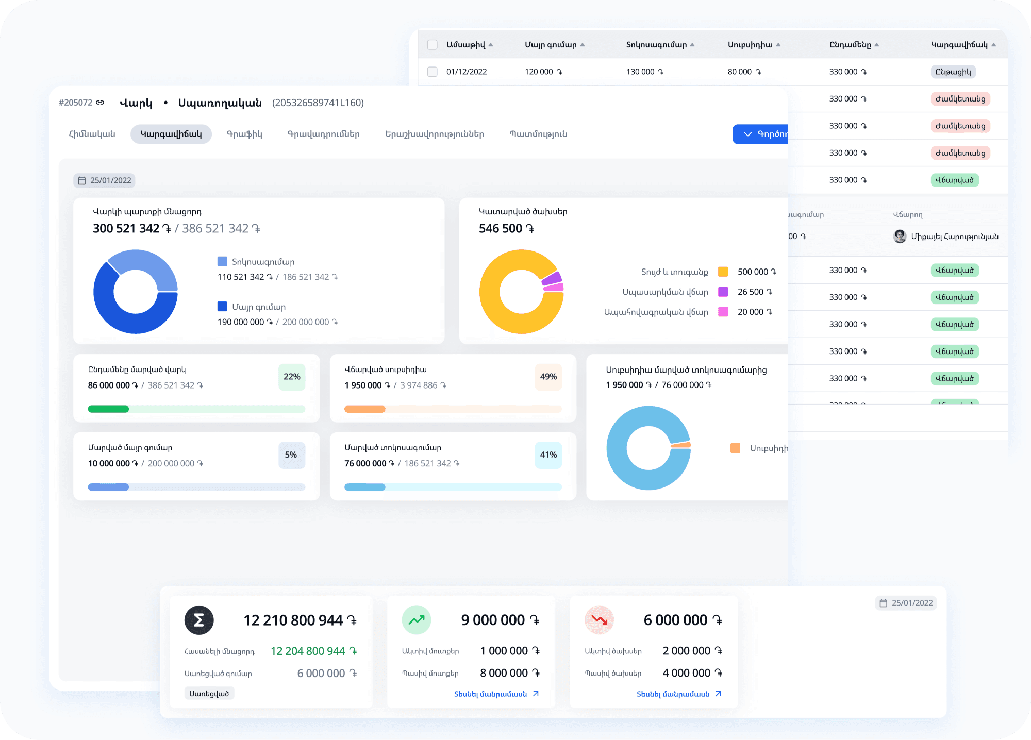The width and height of the screenshot is (1031, 740).
Task: Open the blue Գործողություններ dropdown button
Action: click(760, 134)
